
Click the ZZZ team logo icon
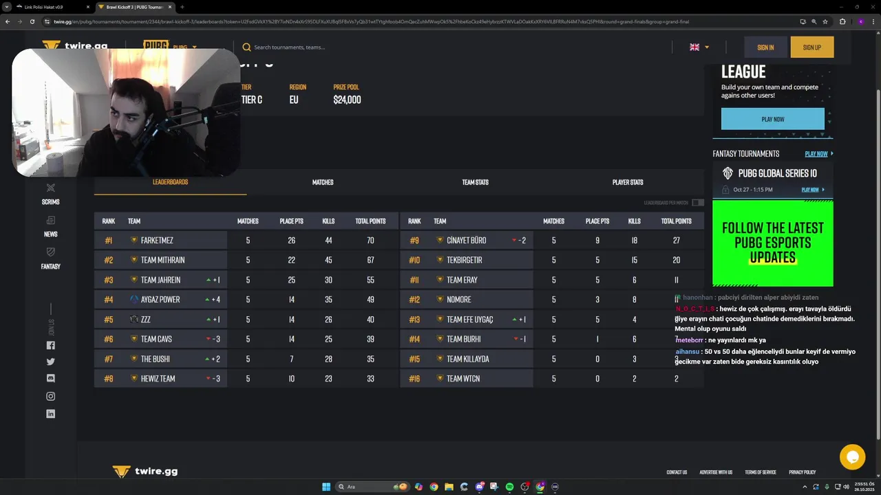pyautogui.click(x=134, y=319)
